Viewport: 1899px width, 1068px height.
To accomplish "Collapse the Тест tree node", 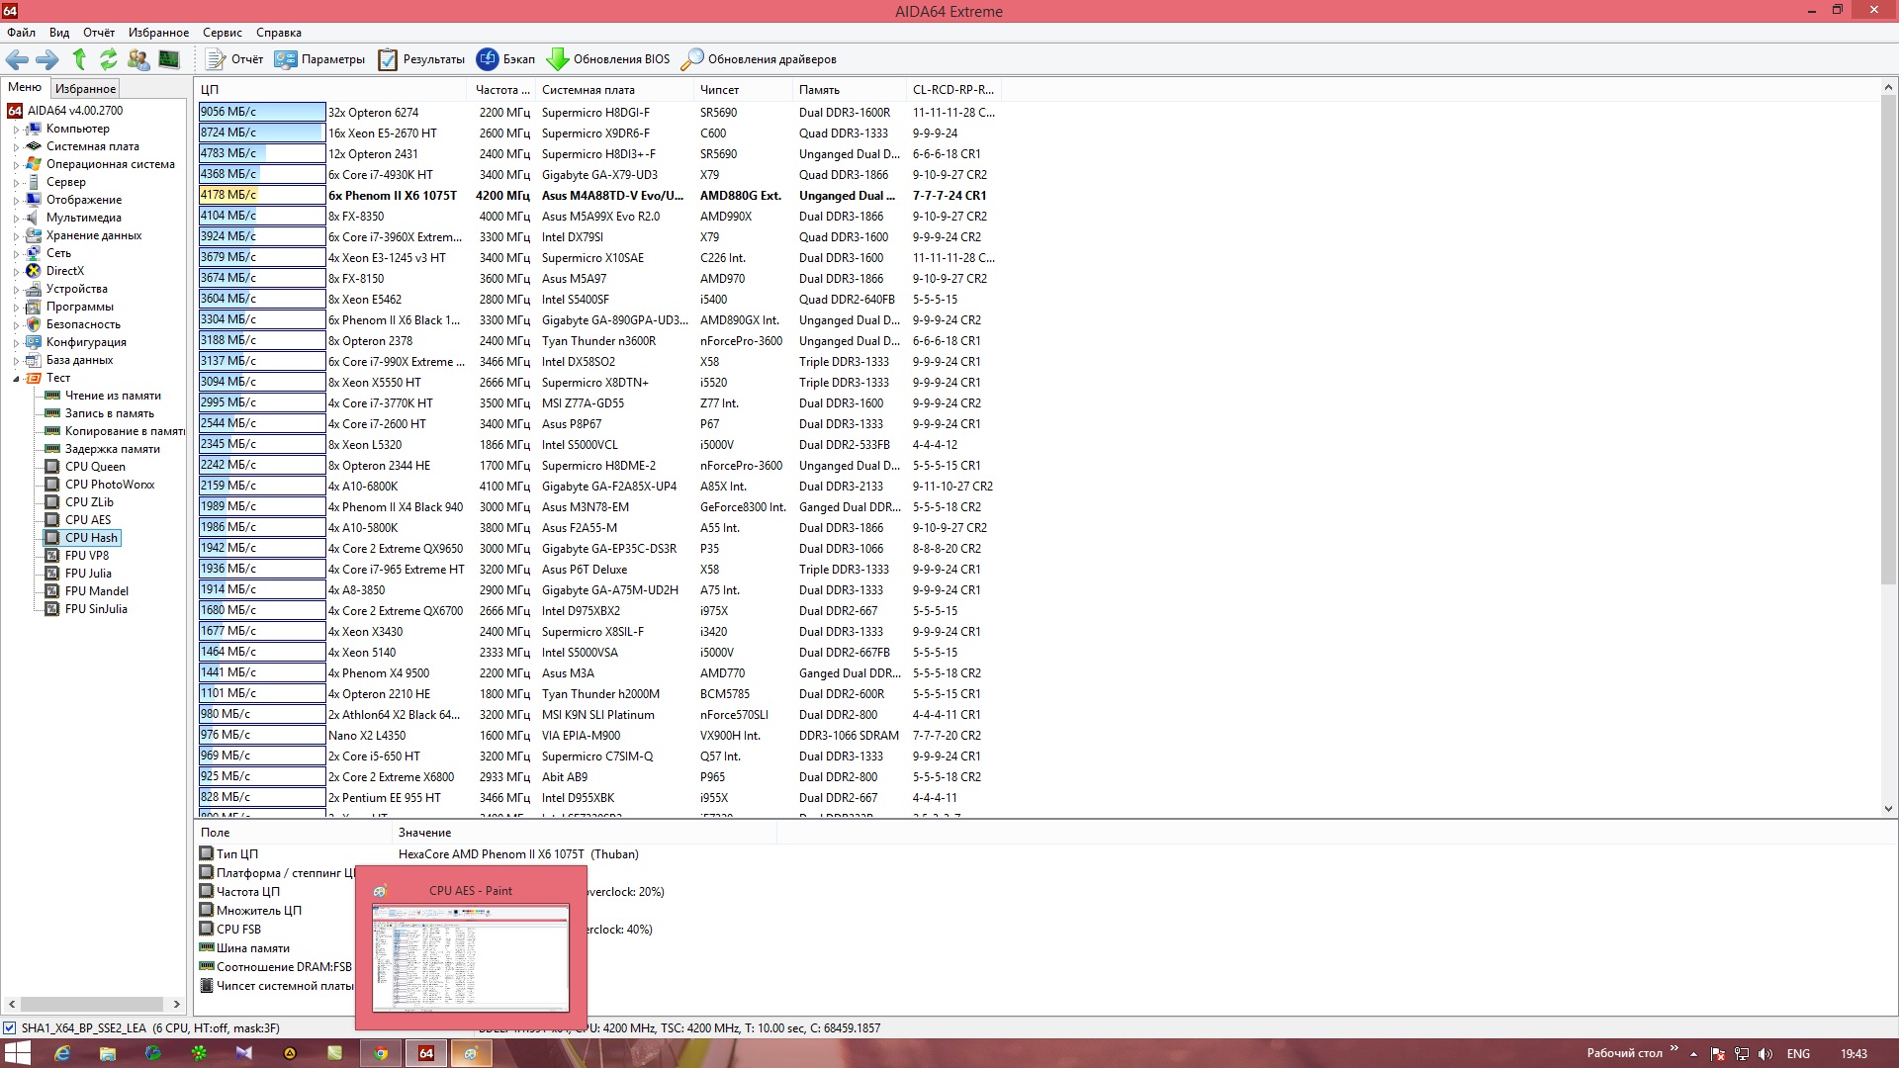I will click(x=16, y=379).
